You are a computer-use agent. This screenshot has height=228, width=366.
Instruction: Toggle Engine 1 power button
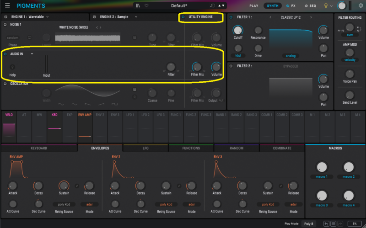(x=5, y=17)
